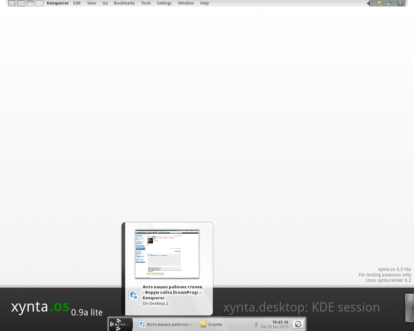
Task: Click the globe icon in preview tooltip
Action: tap(133, 295)
